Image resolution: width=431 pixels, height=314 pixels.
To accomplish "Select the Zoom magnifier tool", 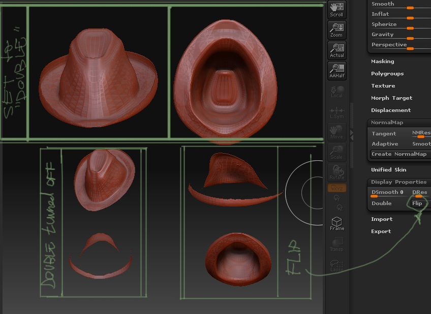I will tap(336, 30).
